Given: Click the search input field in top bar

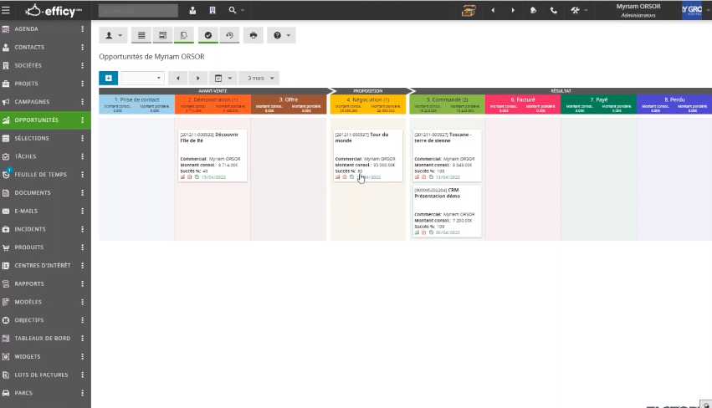Looking at the screenshot, I should 138,10.
